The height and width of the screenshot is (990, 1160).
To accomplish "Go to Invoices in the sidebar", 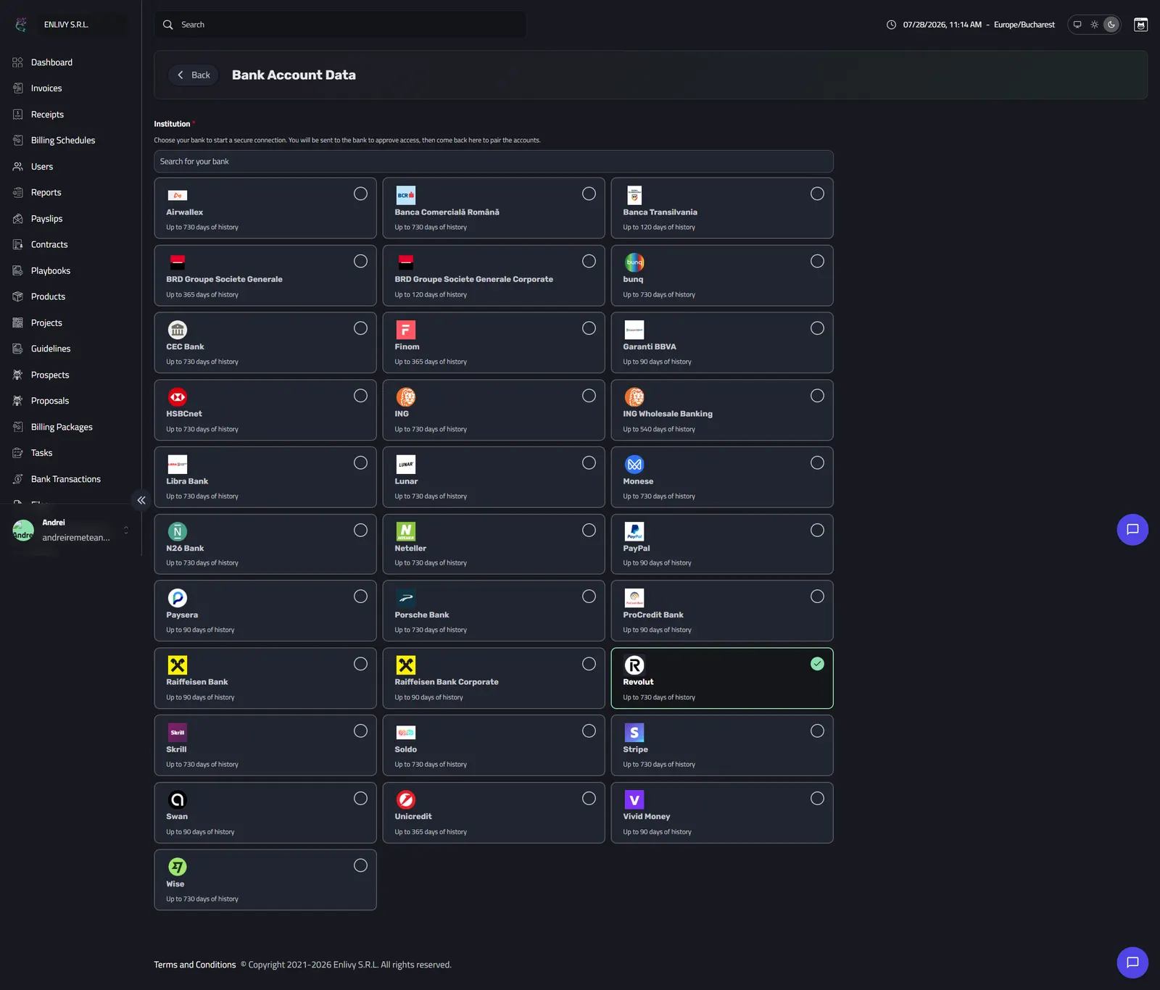I will [x=46, y=88].
